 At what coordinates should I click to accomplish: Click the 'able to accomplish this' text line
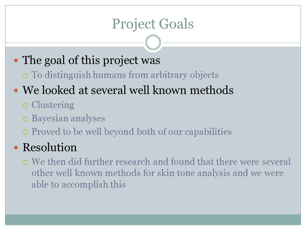[79, 184]
